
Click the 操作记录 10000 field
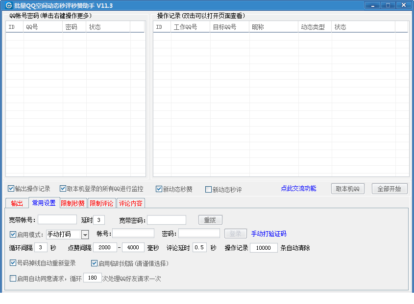pyautogui.click(x=264, y=248)
